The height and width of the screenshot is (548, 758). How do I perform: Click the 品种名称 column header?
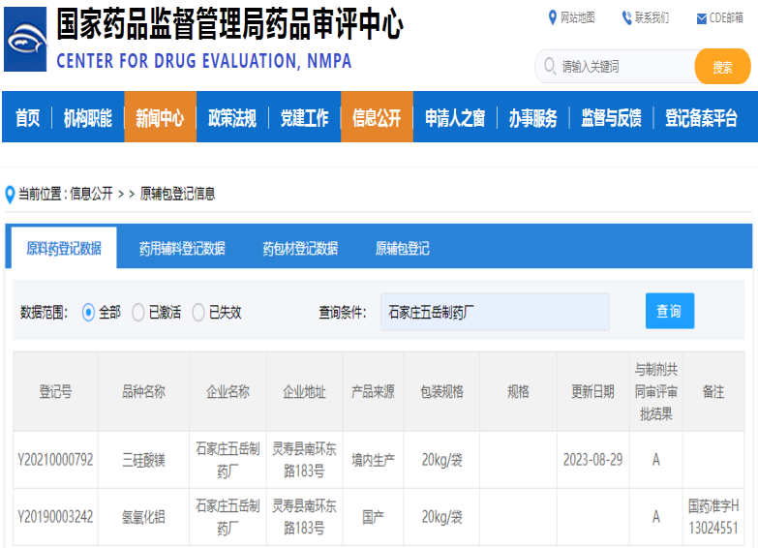(x=143, y=391)
